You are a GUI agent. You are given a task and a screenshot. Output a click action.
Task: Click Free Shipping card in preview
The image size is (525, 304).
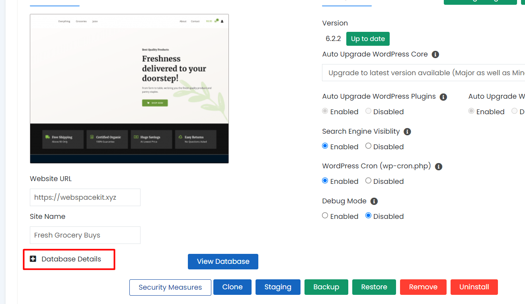[x=63, y=139]
